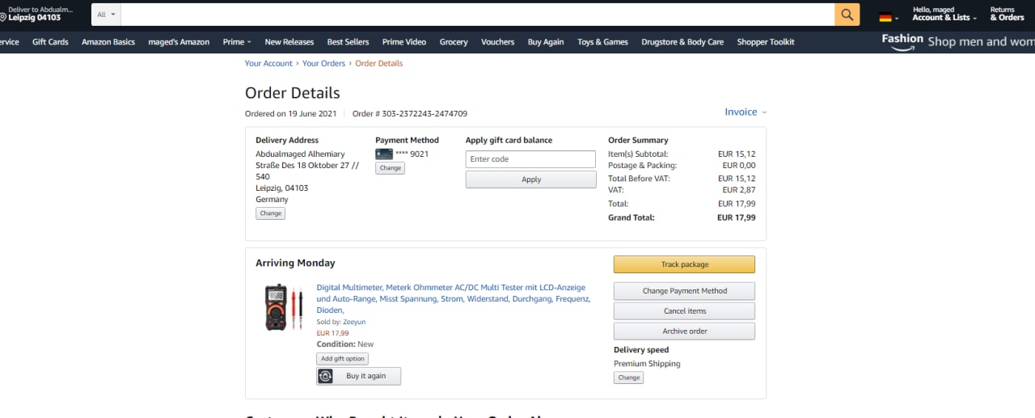The image size is (1035, 418).
Task: Open the multimeter product thumbnail
Action: pos(284,306)
